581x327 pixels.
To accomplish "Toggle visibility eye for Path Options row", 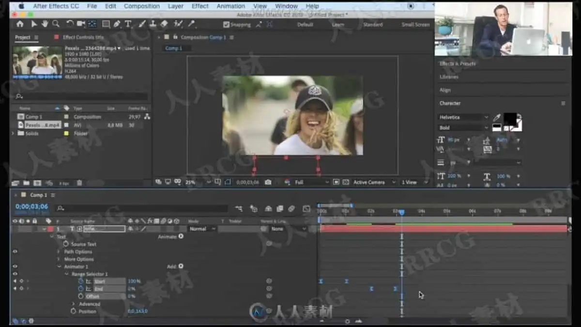I will pos(15,251).
